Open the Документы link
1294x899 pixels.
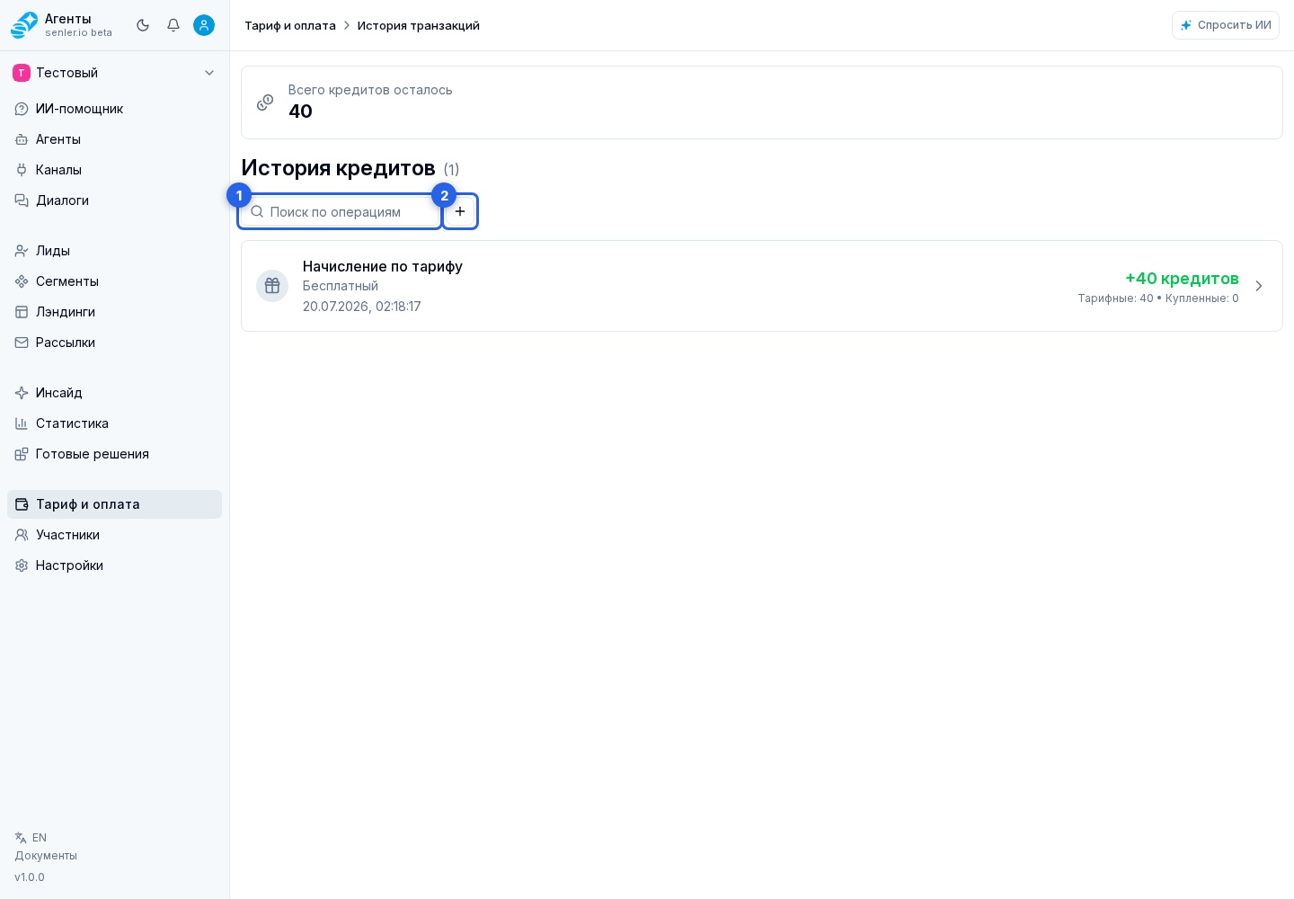(46, 856)
